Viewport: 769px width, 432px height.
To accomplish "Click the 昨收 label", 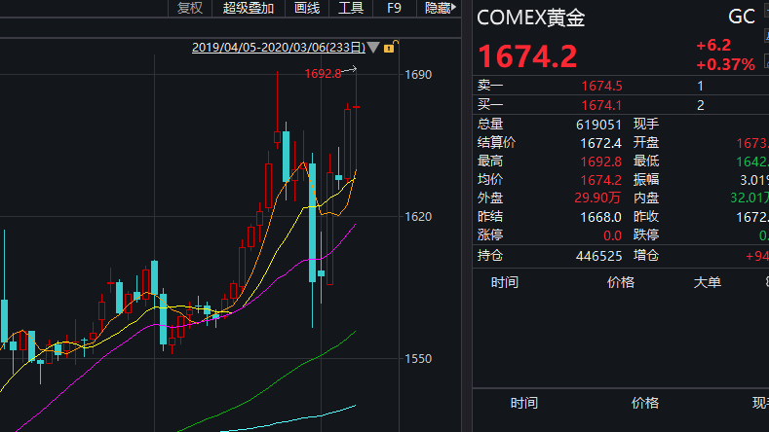I will [646, 217].
